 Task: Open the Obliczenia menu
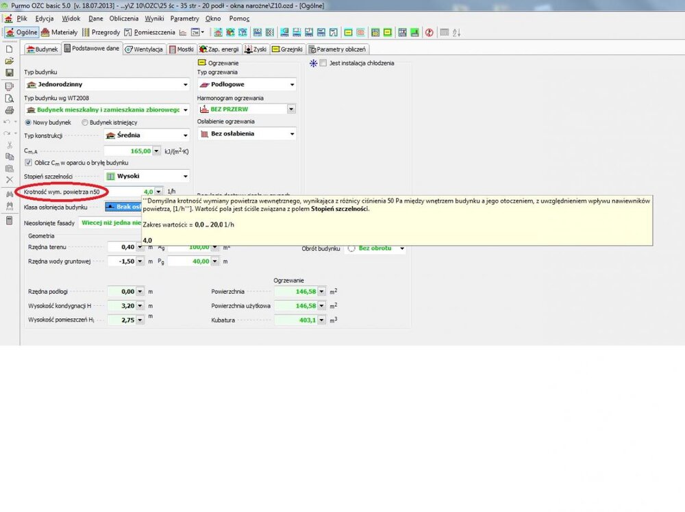[123, 18]
